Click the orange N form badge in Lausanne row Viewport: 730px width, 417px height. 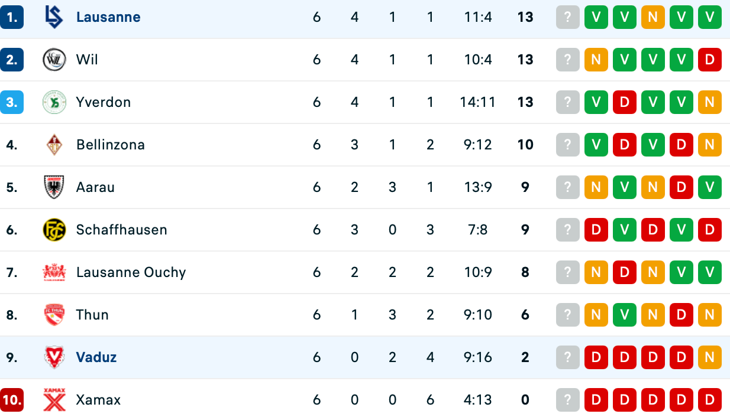(653, 17)
